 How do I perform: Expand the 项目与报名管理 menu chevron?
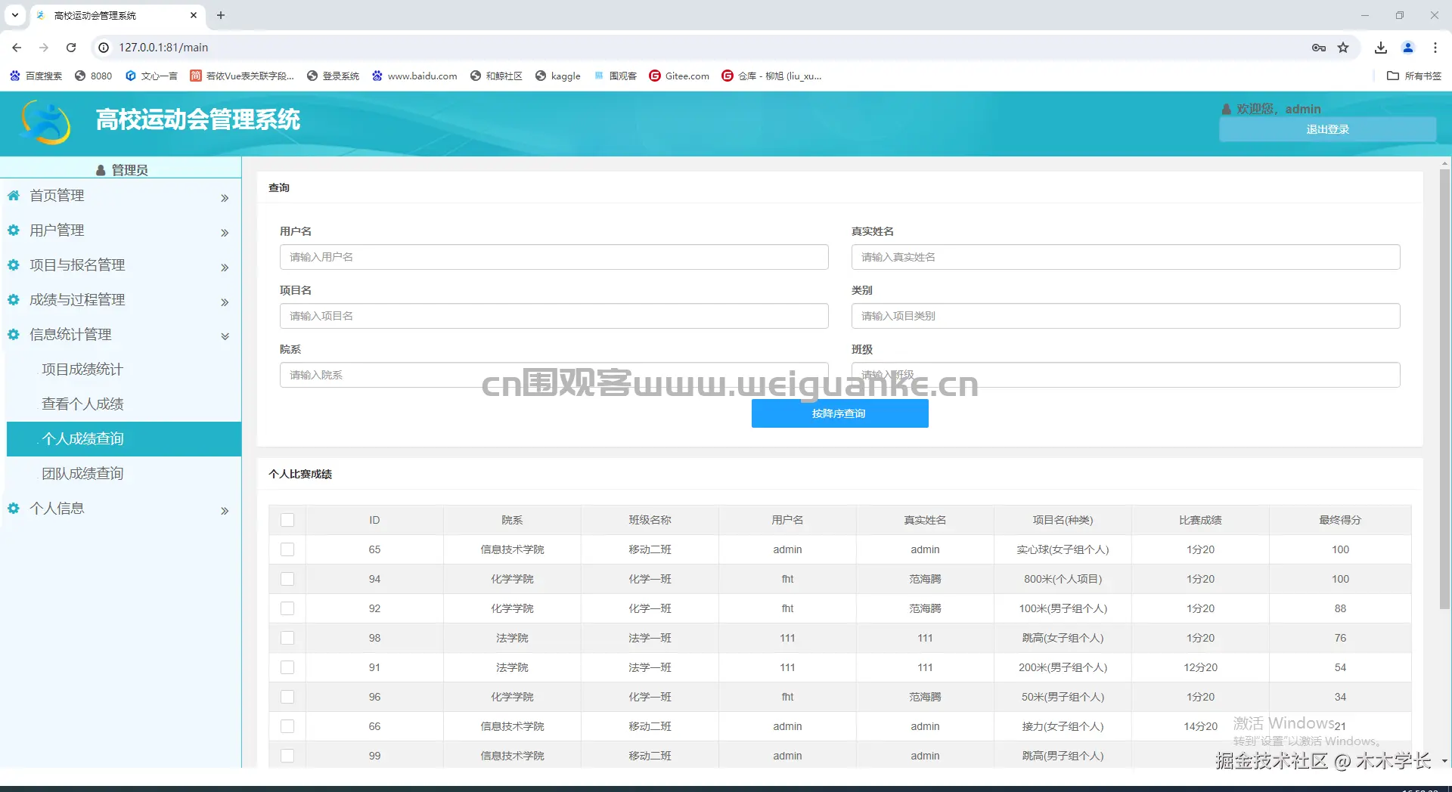click(x=225, y=268)
